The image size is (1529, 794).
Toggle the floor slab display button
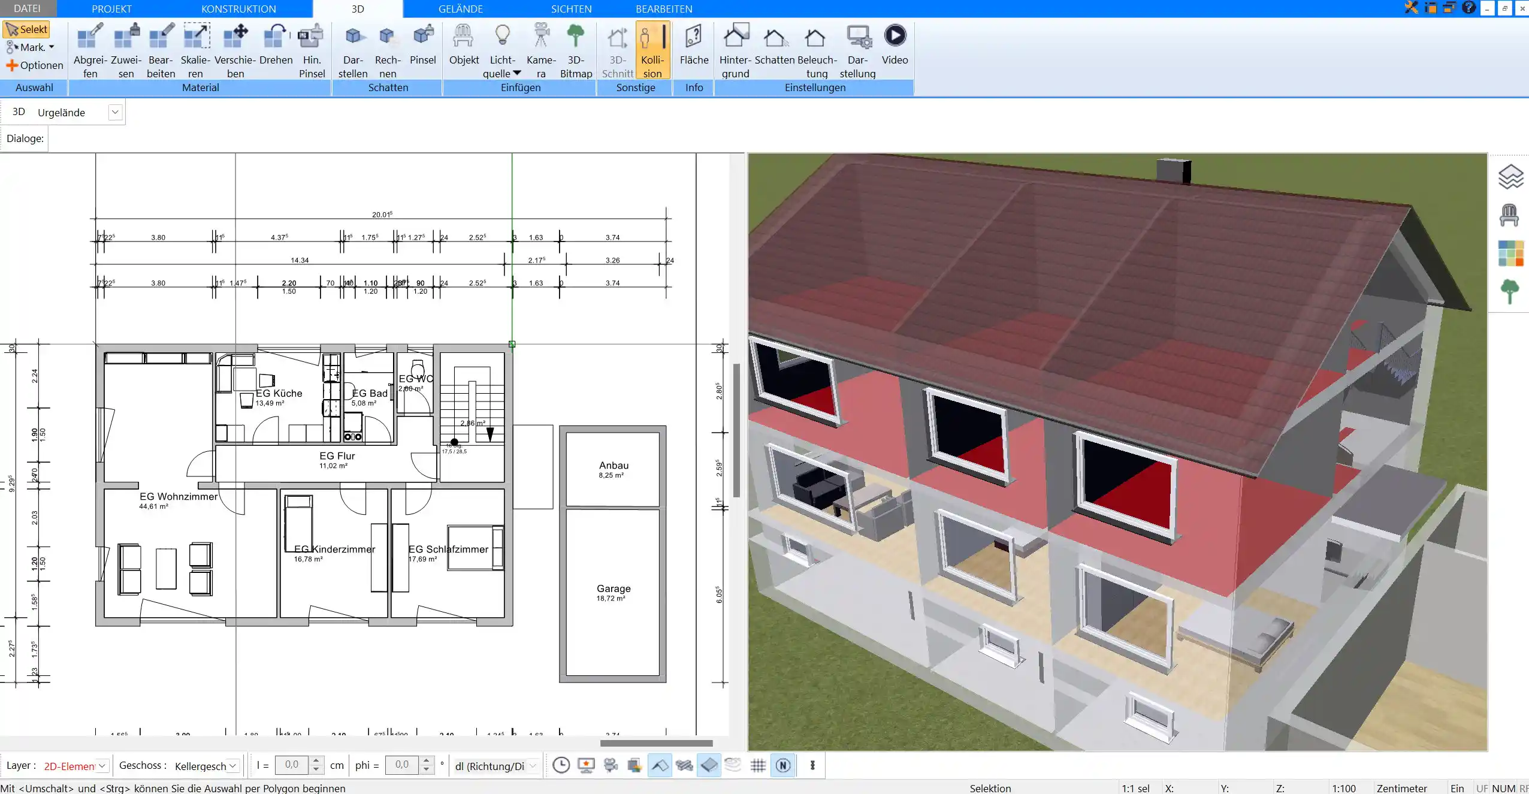tap(709, 765)
